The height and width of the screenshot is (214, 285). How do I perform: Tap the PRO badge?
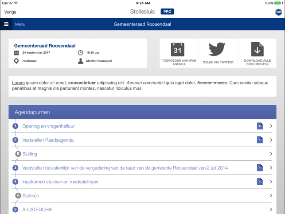tap(167, 12)
